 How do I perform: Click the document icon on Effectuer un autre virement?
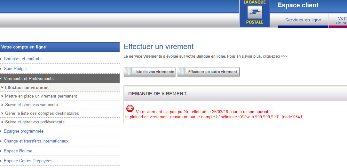coord(182,72)
